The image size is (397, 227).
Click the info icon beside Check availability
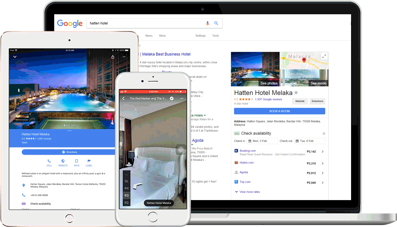tap(324, 134)
